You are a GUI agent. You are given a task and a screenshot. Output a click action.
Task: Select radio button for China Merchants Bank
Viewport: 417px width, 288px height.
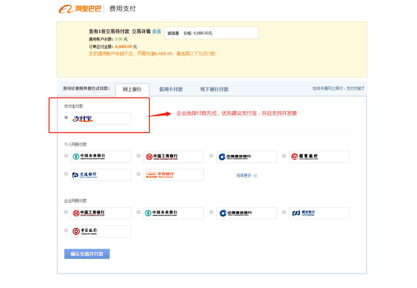coord(284,155)
